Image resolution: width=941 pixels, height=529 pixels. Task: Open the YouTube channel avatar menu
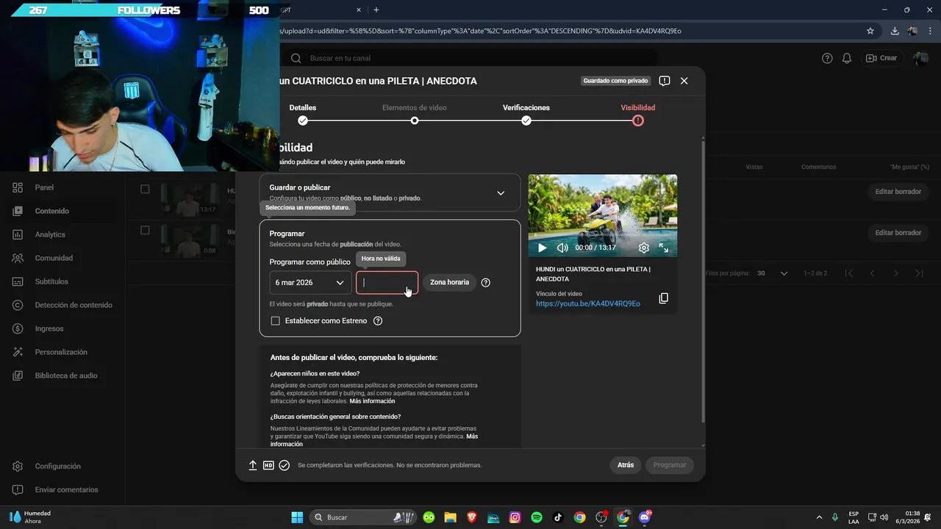[x=920, y=58]
